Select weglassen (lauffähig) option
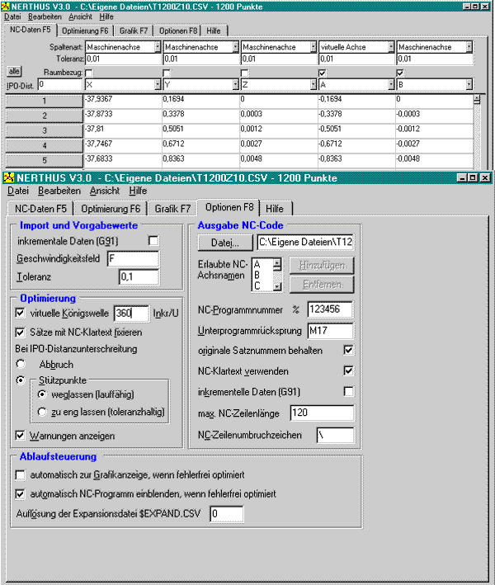Viewport: 495px width, 585px height. [x=43, y=394]
